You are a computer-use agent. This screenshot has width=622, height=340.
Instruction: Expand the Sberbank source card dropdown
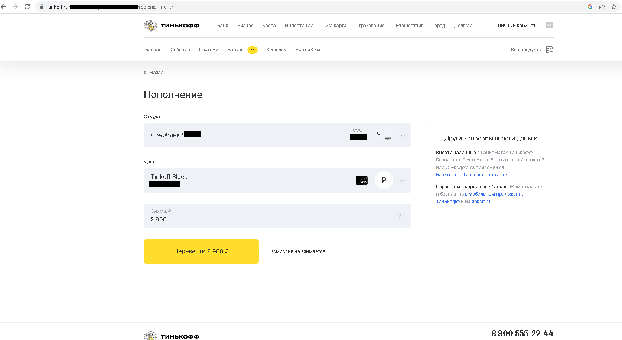(x=403, y=136)
